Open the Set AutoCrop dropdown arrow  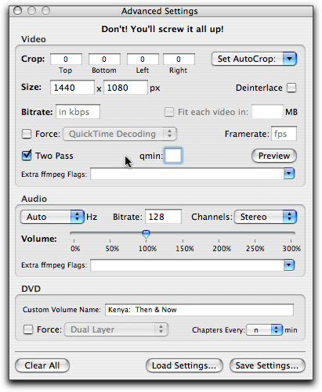289,59
